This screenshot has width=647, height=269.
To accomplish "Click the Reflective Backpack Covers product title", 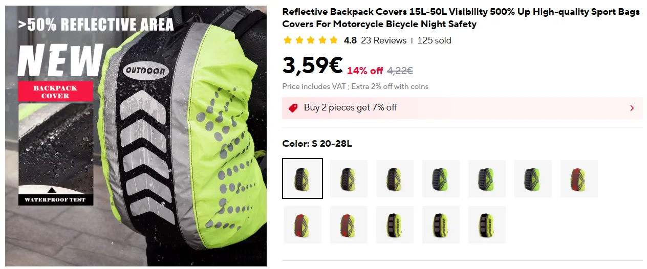I will click(461, 18).
